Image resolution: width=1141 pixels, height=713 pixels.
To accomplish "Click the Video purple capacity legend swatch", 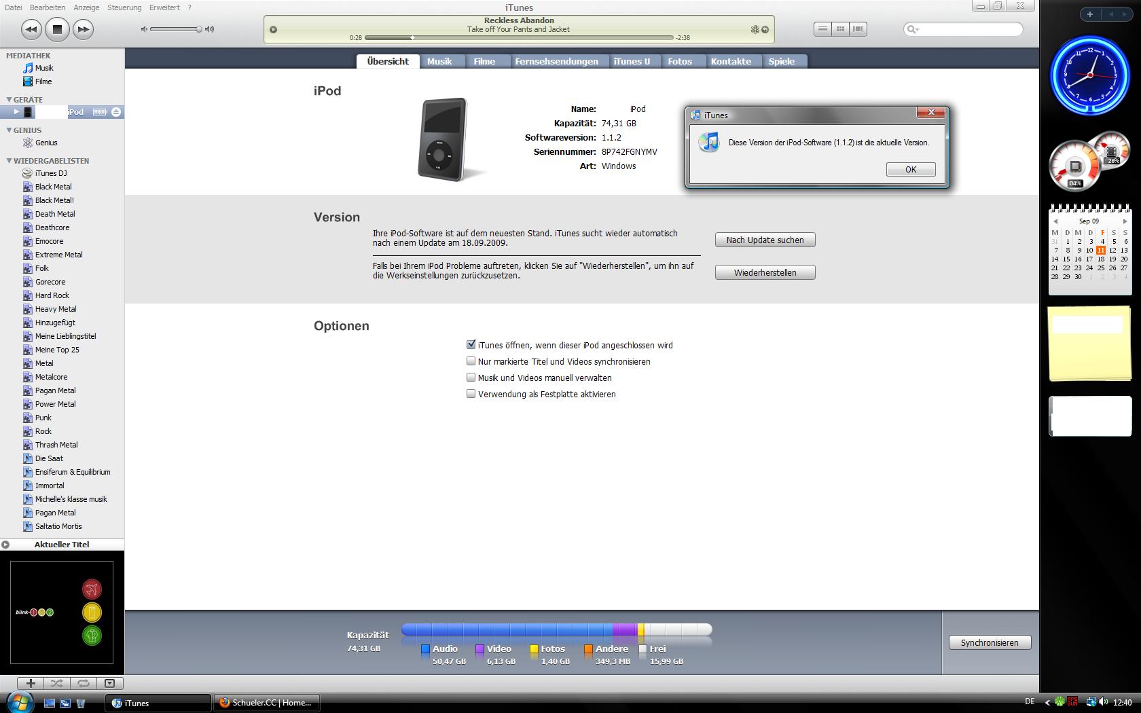I will pos(479,649).
